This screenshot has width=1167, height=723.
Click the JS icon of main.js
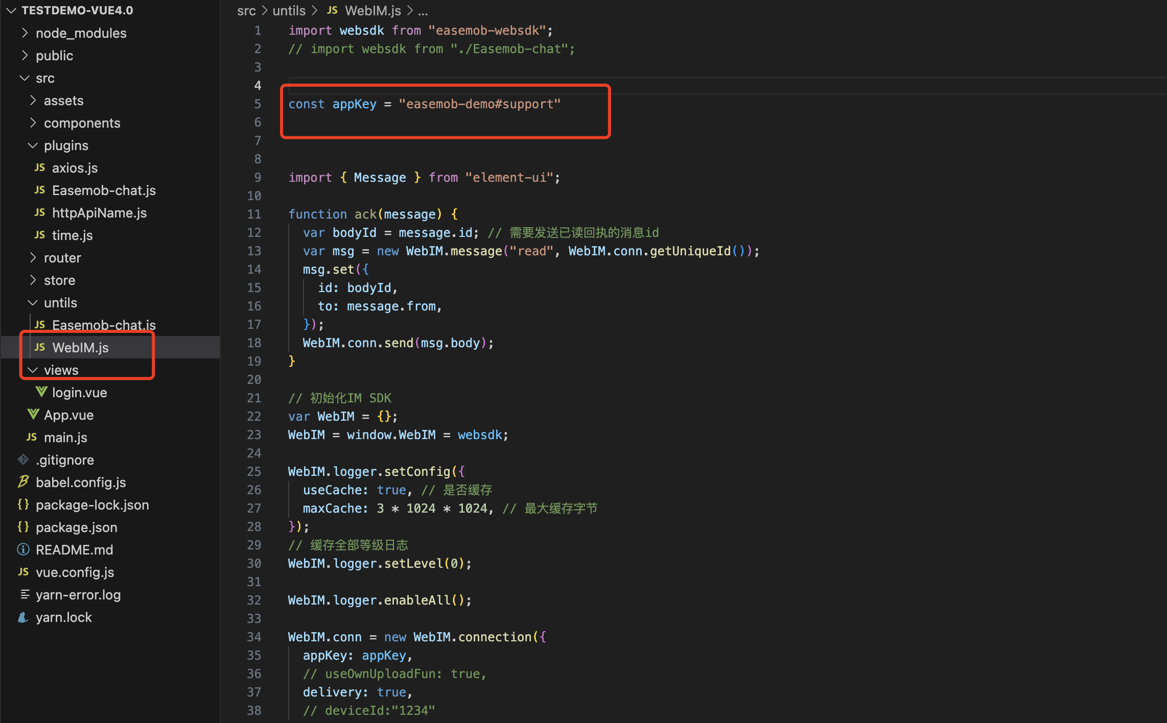pyautogui.click(x=31, y=437)
